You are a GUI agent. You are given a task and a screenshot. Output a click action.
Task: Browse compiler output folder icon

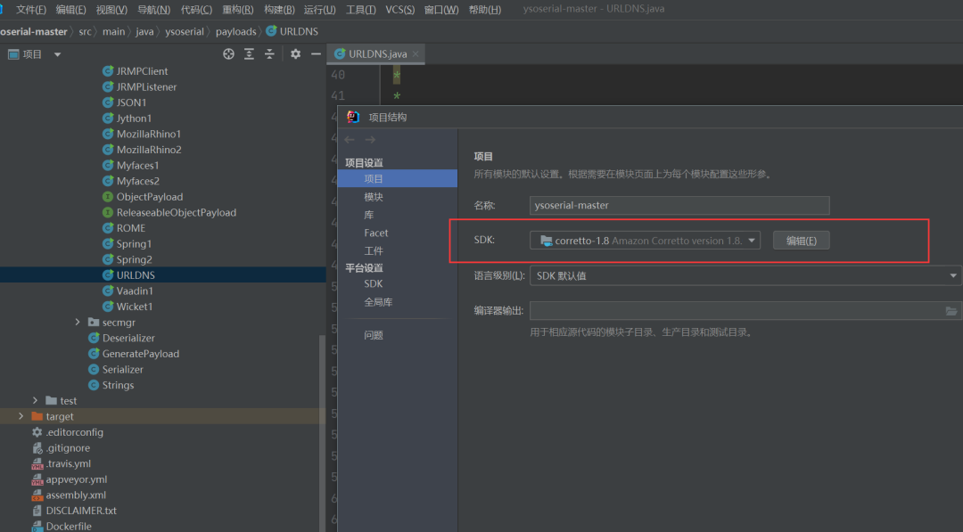tap(951, 311)
